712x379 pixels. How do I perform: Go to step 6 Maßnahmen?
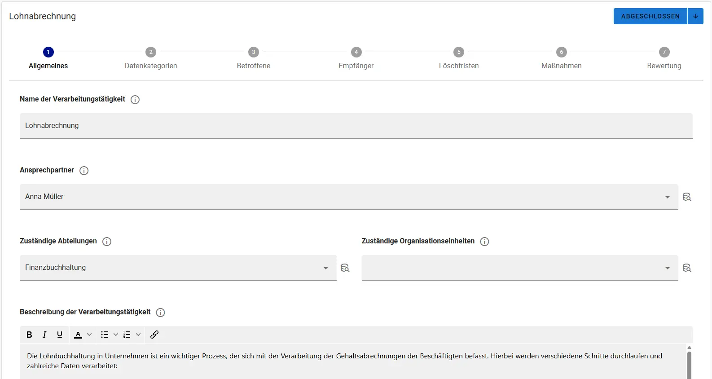tap(562, 59)
